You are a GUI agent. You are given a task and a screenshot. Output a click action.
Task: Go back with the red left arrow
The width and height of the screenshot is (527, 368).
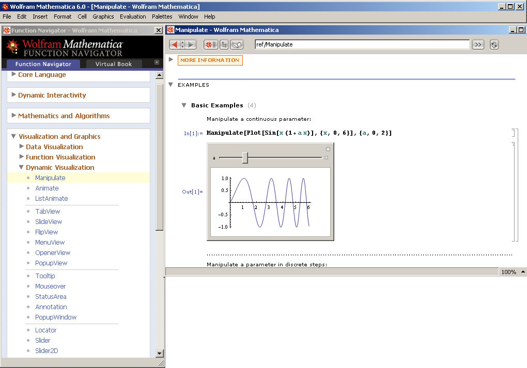click(x=174, y=44)
